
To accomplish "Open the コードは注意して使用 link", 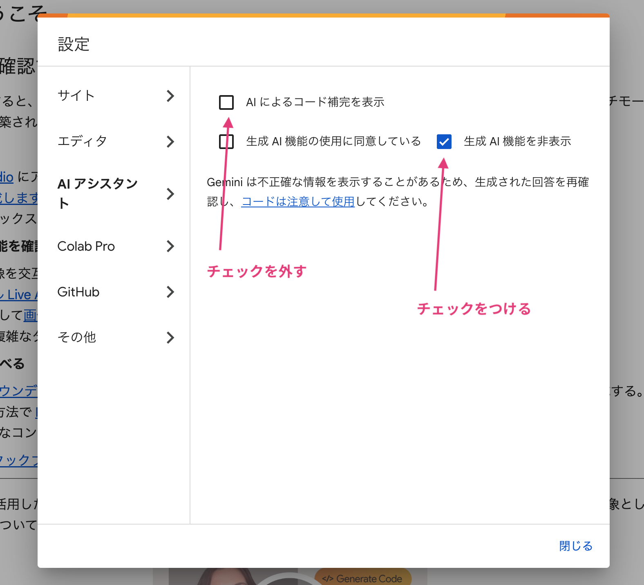I will (298, 202).
